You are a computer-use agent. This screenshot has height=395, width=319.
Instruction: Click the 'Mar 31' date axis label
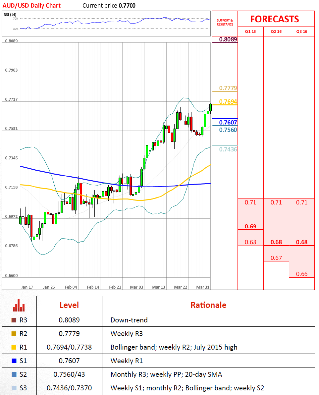pyautogui.click(x=203, y=287)
